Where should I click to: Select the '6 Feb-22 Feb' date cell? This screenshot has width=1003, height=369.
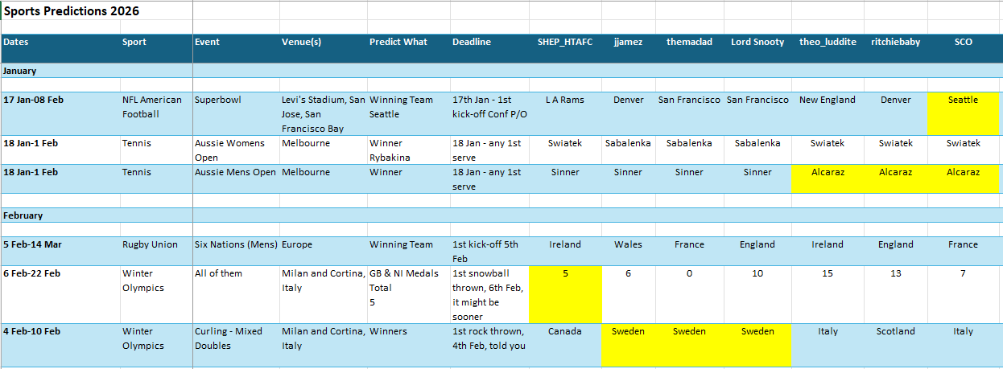point(60,294)
